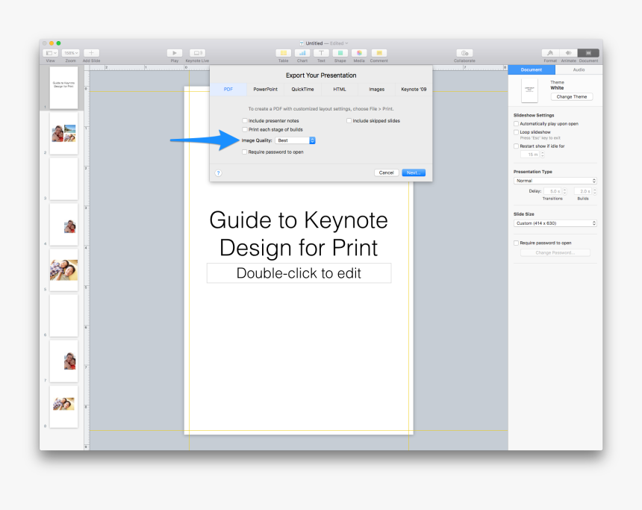Screen dimensions: 642x510
Task: Select slide 1 thumbnail in navigator
Action: tap(64, 87)
